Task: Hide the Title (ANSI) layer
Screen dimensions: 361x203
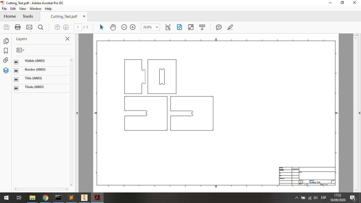Action: [x=16, y=80]
